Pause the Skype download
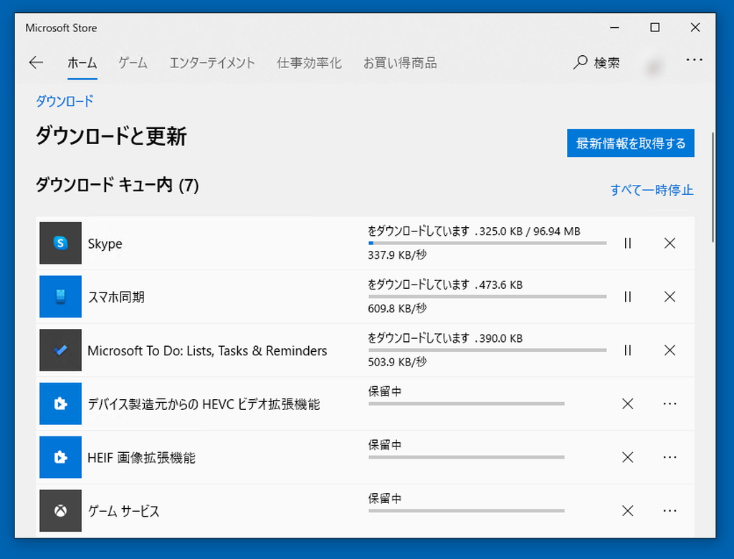The image size is (734, 559). [627, 243]
